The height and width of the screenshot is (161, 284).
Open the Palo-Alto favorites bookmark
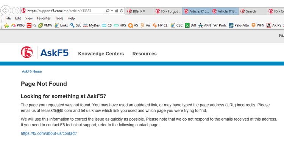(x=239, y=25)
